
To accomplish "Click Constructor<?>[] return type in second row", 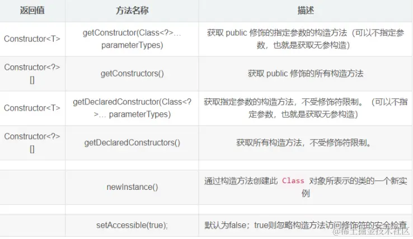I will click(32, 73).
